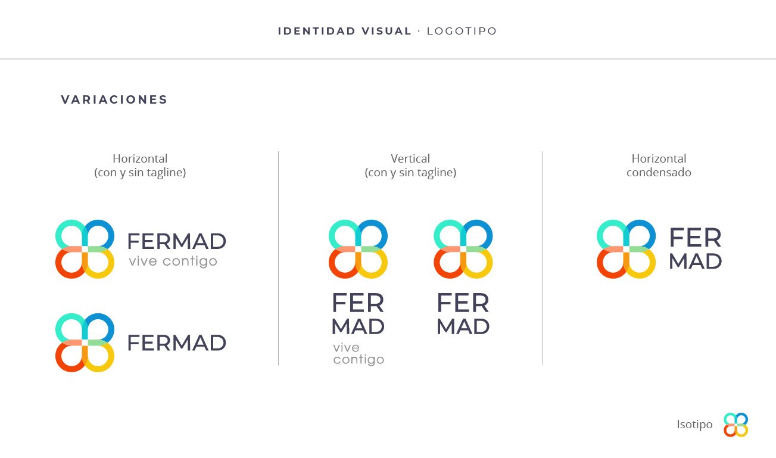Image resolution: width=776 pixels, height=458 pixels.
Task: Click the "Horizontal condensado" caption
Action: point(659,166)
